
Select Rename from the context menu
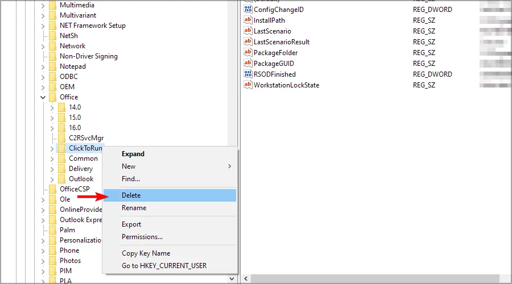[x=170, y=208]
